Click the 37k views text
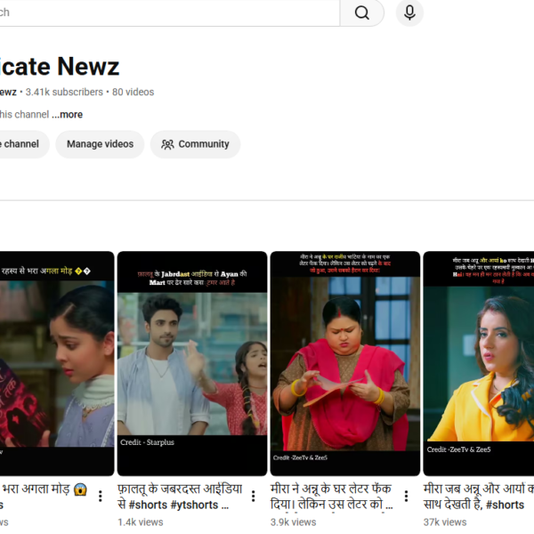The image size is (534, 534). coord(445,522)
